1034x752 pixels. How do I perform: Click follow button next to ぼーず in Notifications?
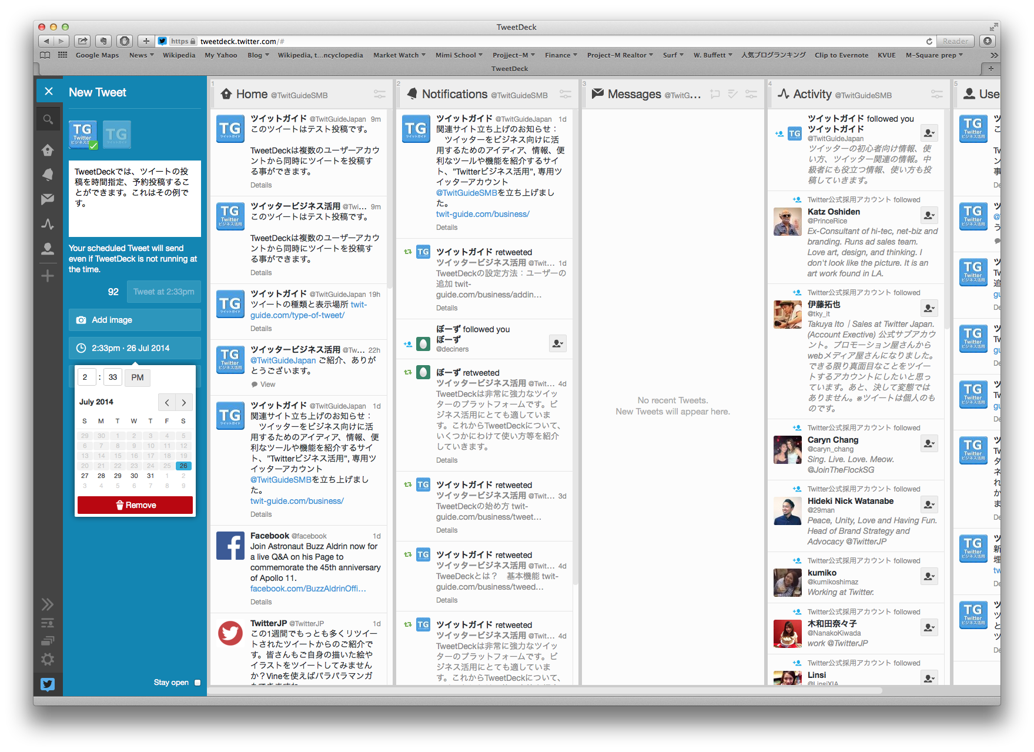coord(558,343)
